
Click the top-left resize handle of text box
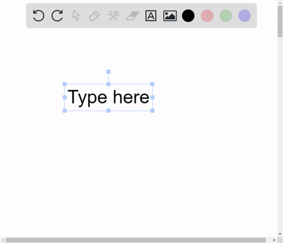(x=64, y=84)
